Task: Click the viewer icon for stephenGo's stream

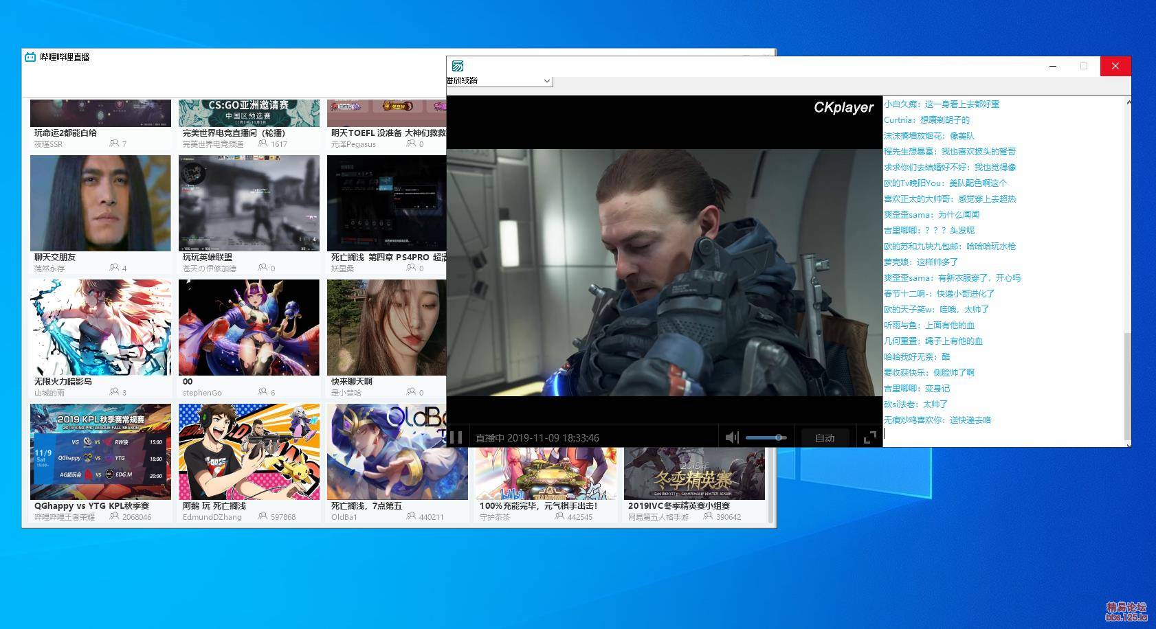Action: point(263,392)
